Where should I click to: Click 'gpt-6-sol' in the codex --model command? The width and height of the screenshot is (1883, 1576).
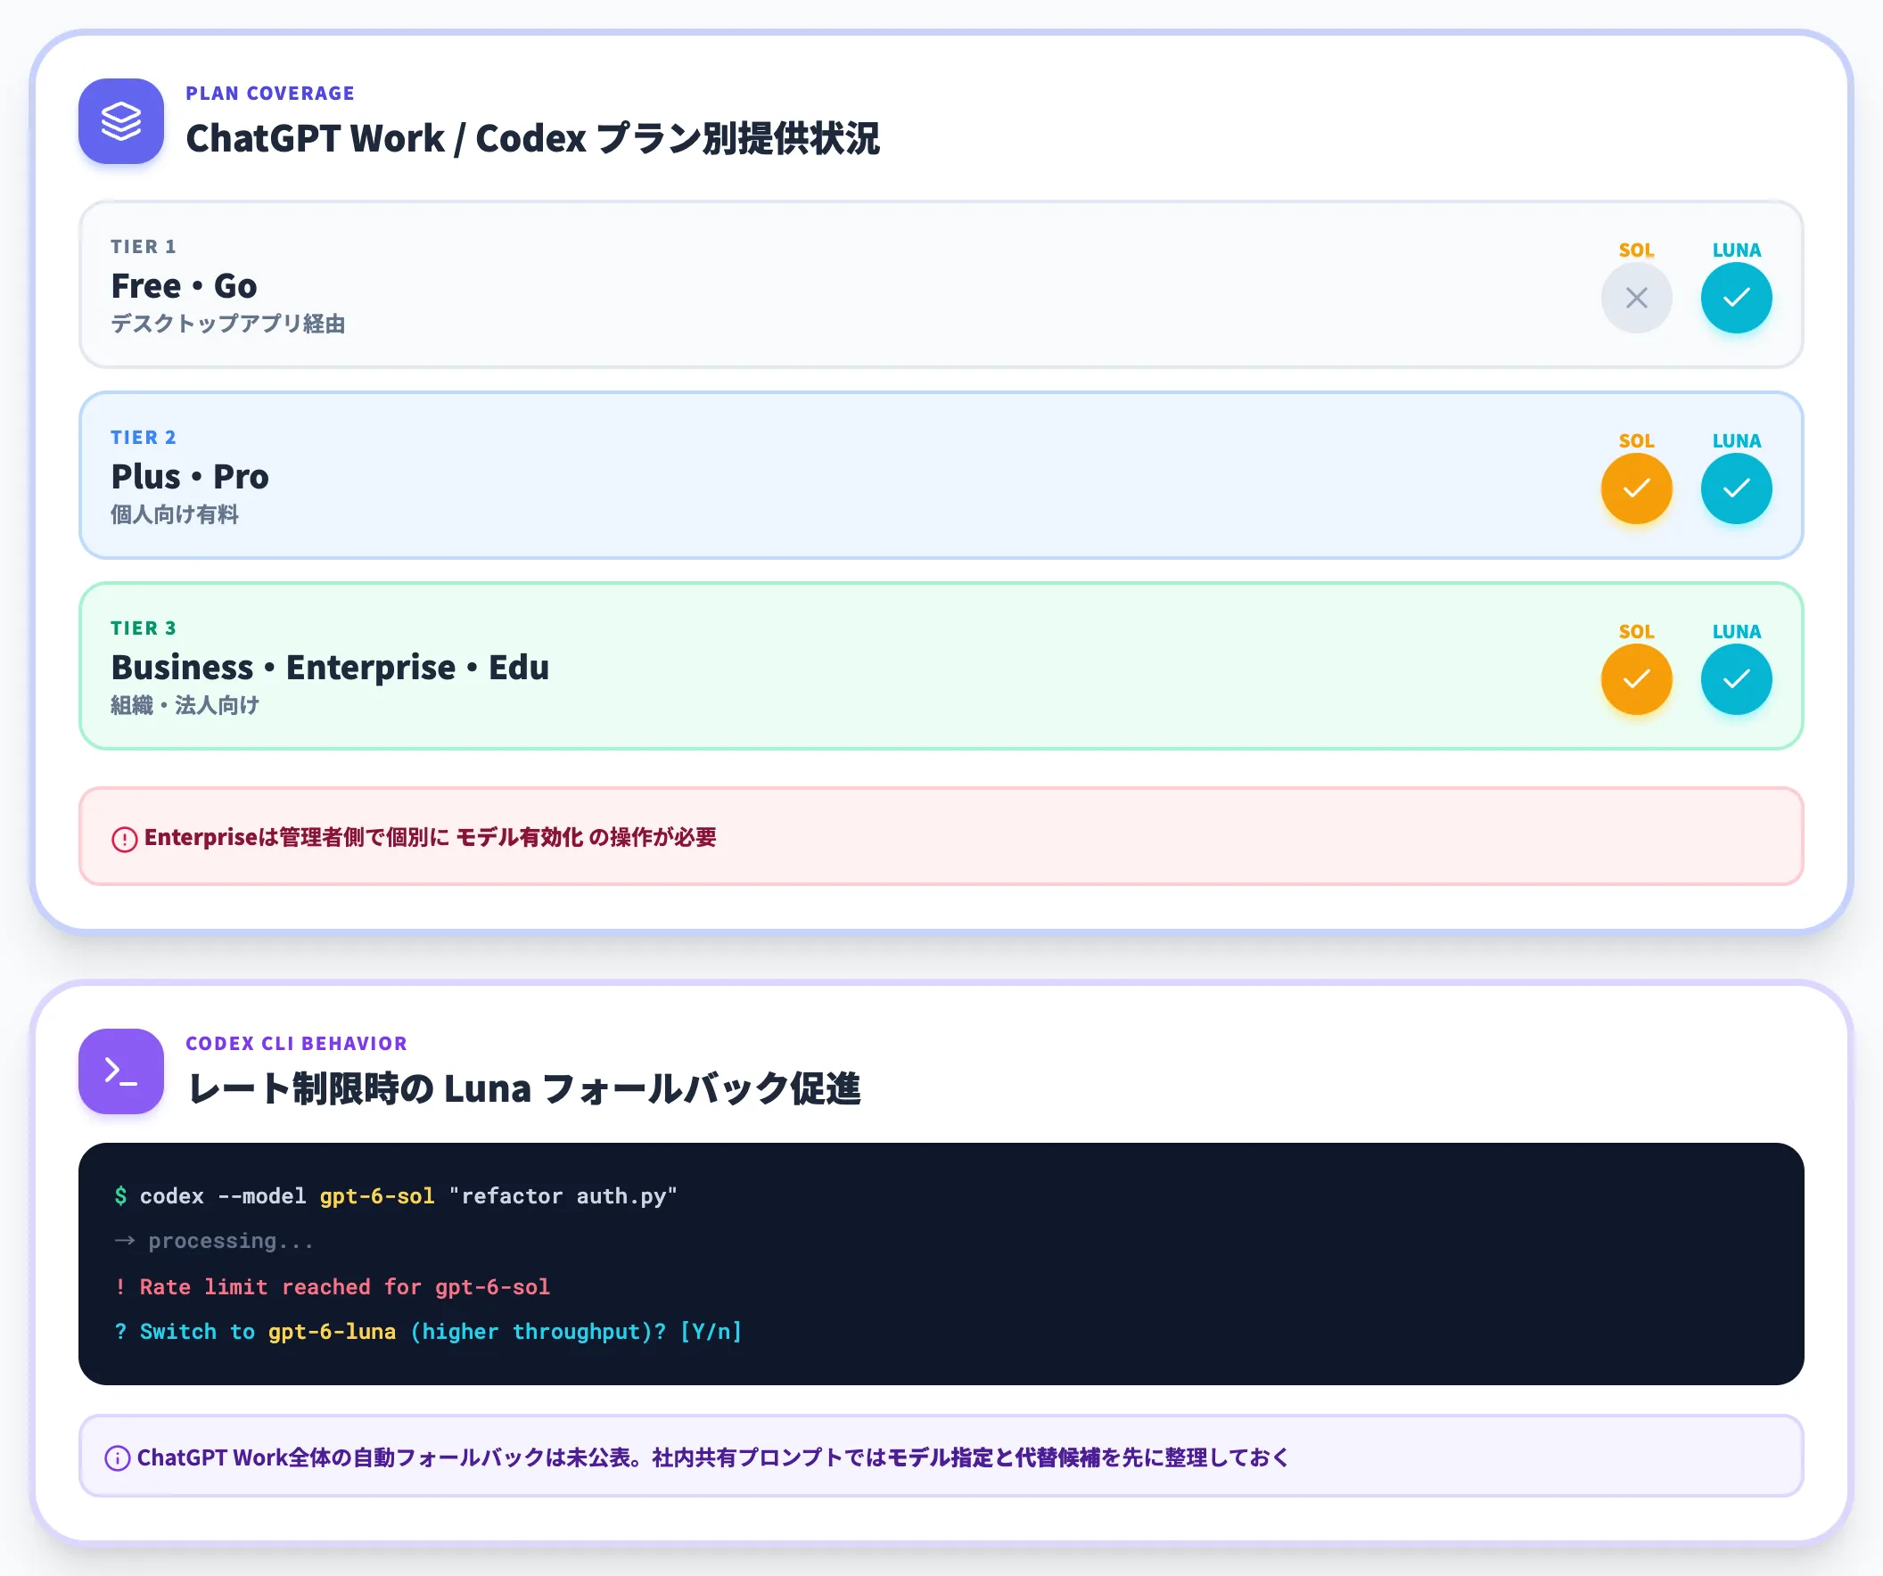(377, 1196)
